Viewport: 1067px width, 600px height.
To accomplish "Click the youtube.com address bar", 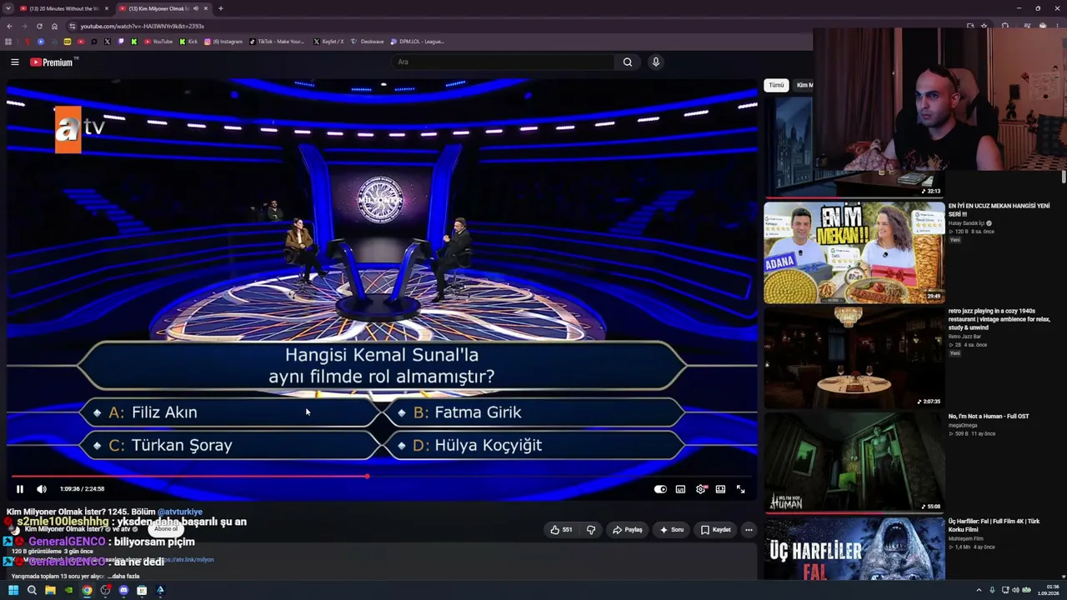I will [517, 26].
